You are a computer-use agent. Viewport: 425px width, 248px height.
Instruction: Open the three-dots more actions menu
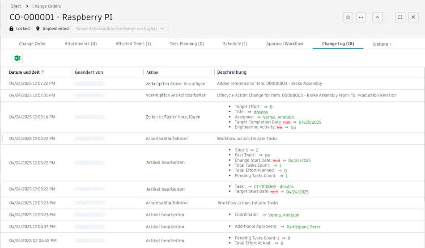click(361, 17)
